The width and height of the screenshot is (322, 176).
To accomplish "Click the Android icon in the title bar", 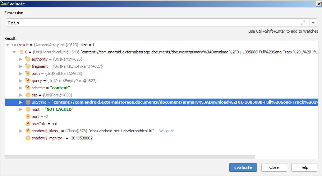I will pos(4,4).
